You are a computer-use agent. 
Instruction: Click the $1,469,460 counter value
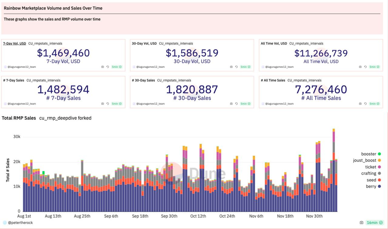(63, 53)
